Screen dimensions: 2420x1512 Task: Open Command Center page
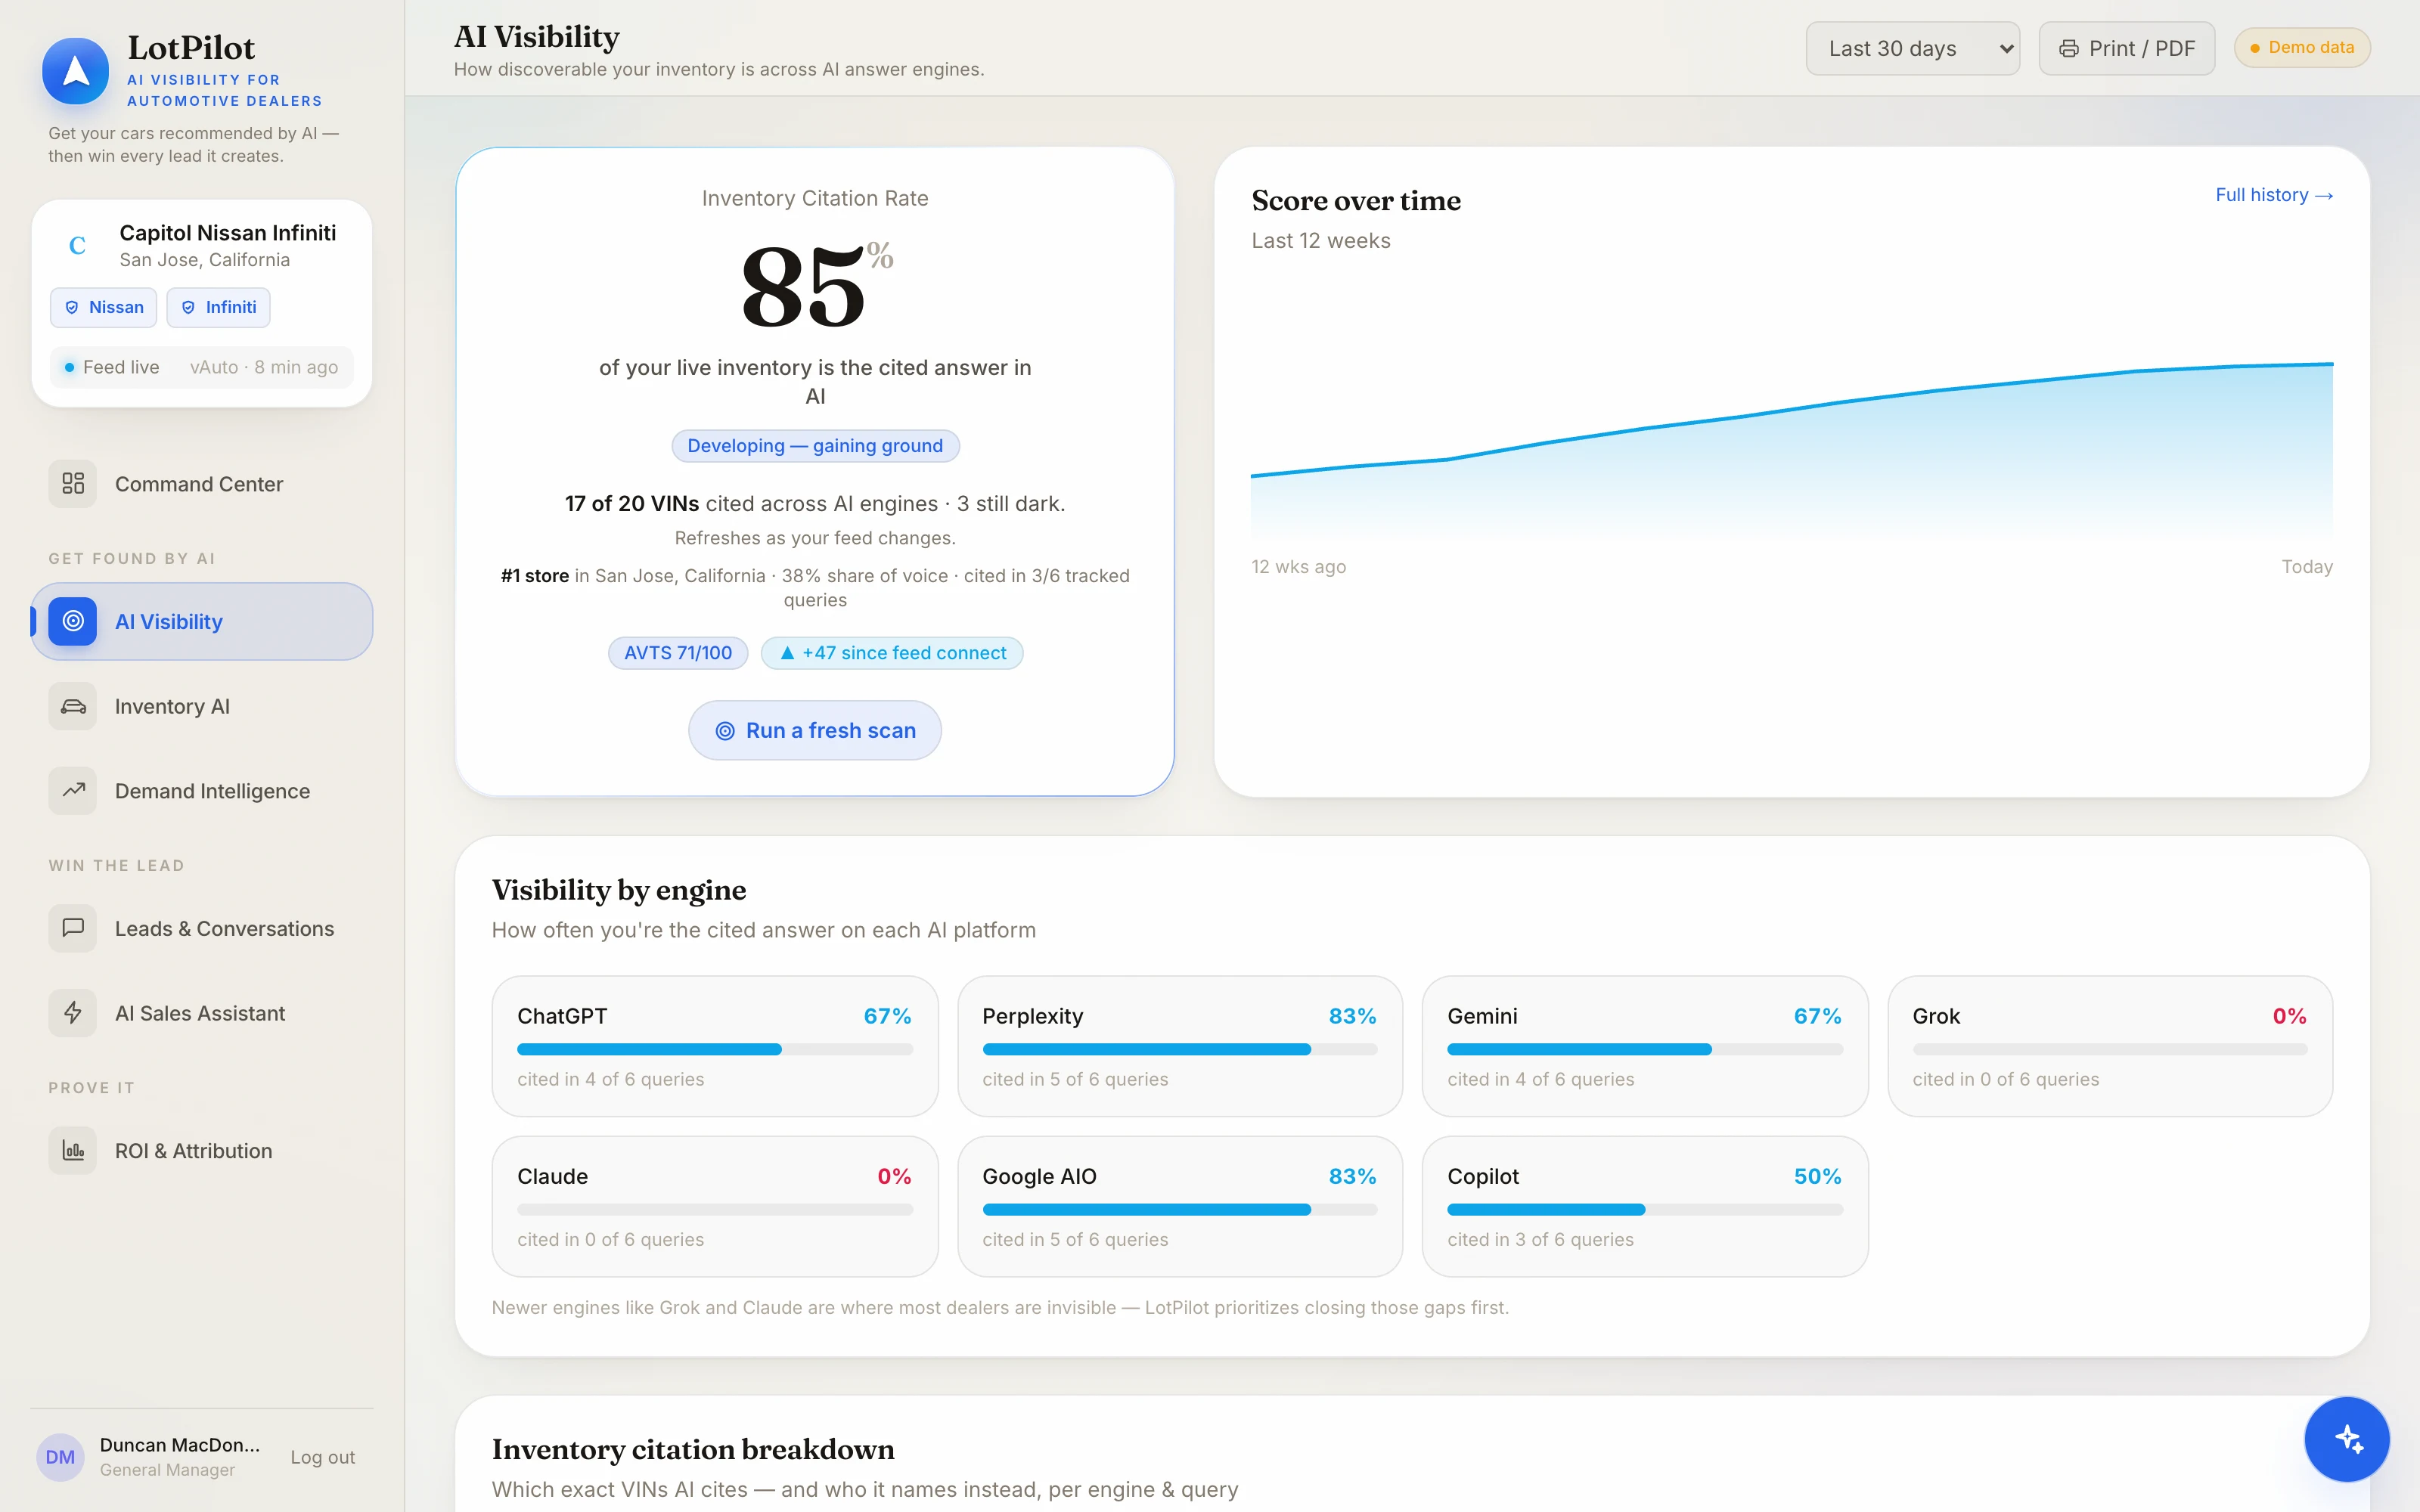tap(202, 484)
